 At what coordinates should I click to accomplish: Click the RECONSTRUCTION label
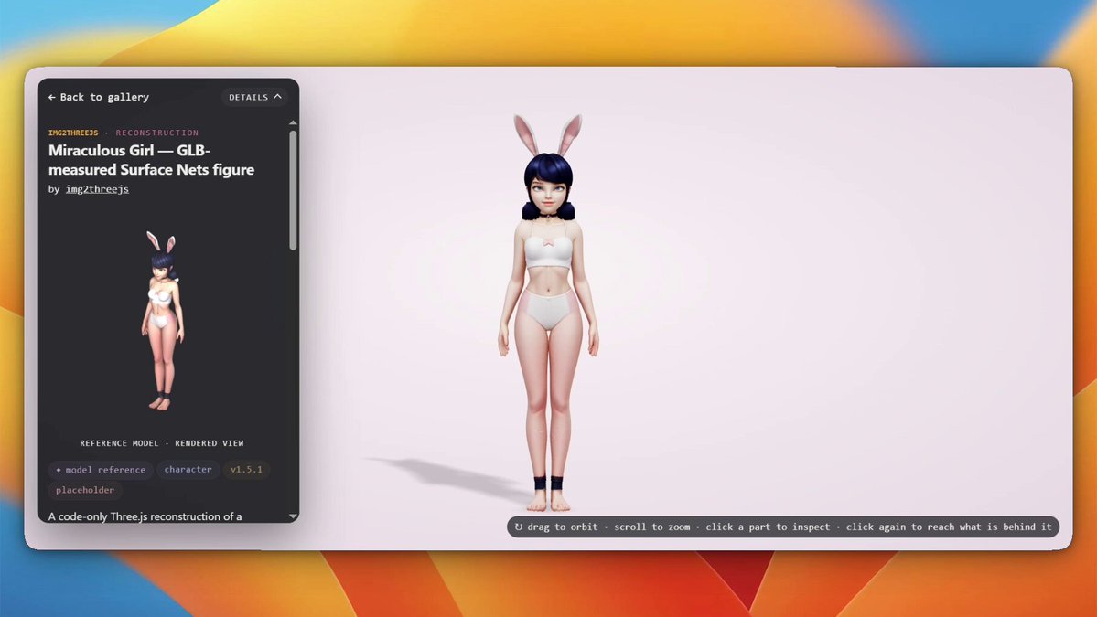(x=157, y=133)
